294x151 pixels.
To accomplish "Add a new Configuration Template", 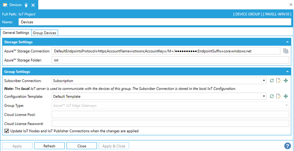I will point(286,96).
